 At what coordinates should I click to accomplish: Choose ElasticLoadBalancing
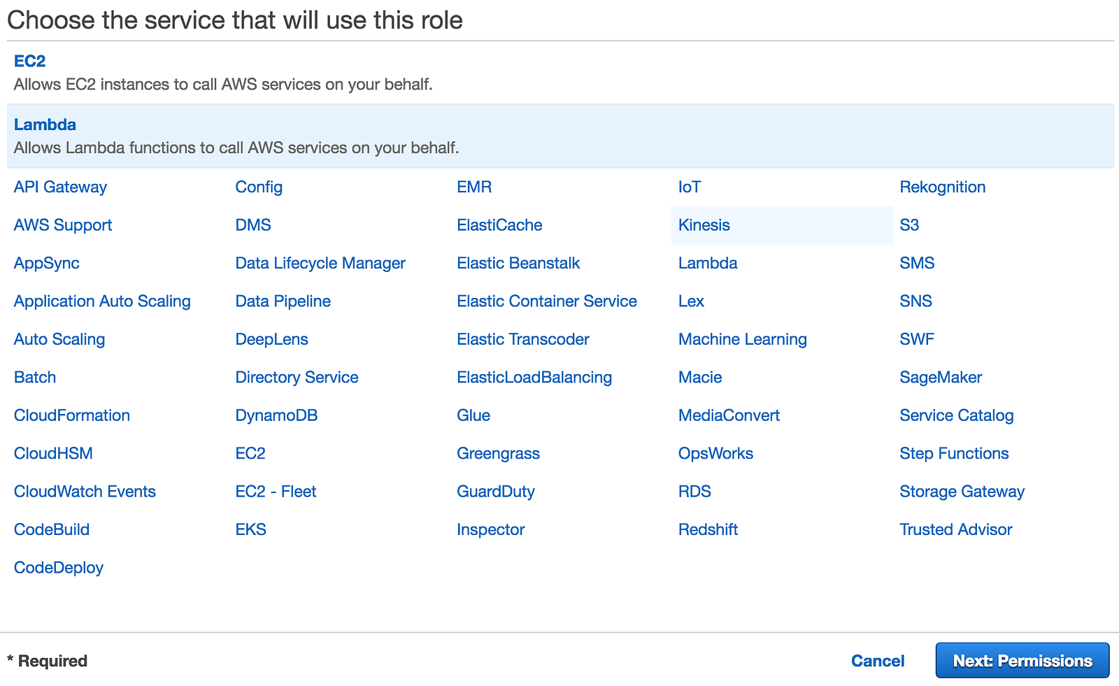pyautogui.click(x=534, y=377)
